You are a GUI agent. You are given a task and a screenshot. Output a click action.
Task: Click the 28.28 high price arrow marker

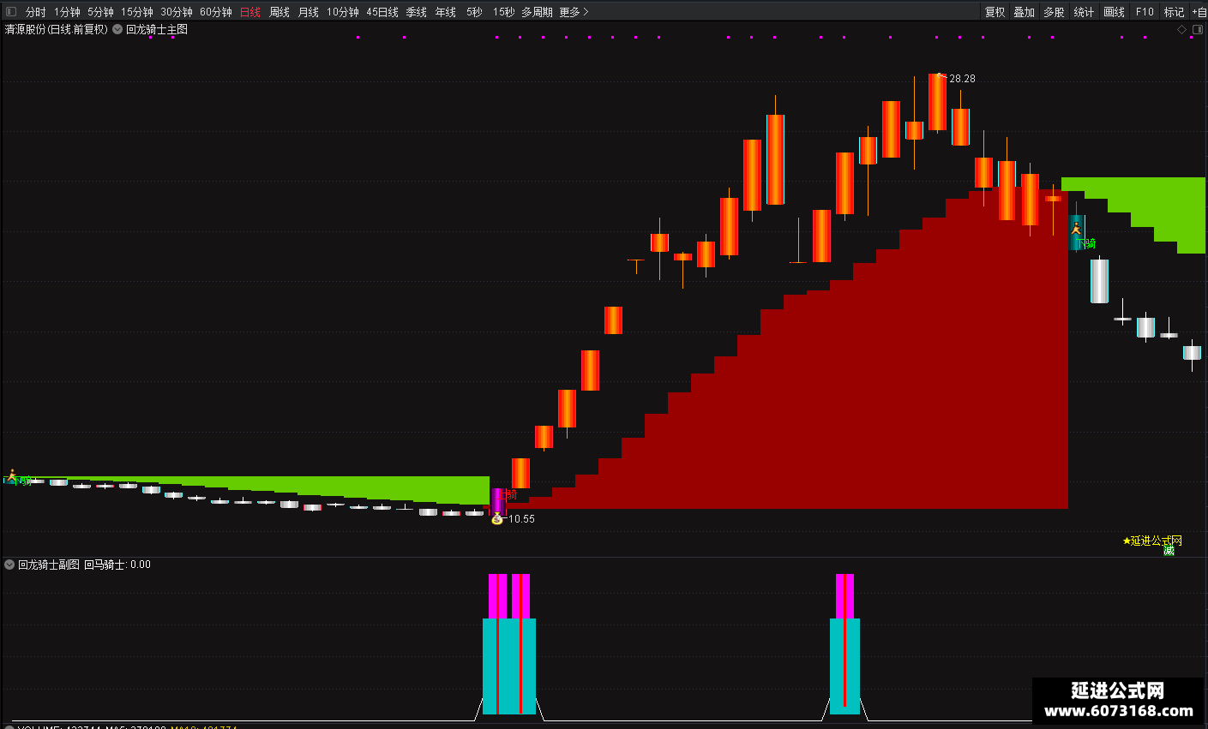941,77
